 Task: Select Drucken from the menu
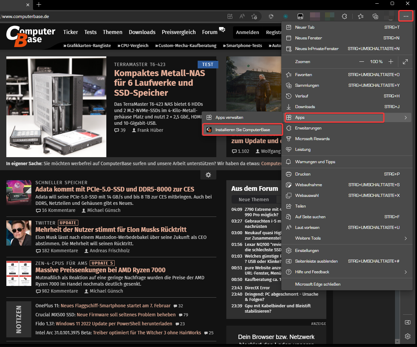tap(347, 174)
